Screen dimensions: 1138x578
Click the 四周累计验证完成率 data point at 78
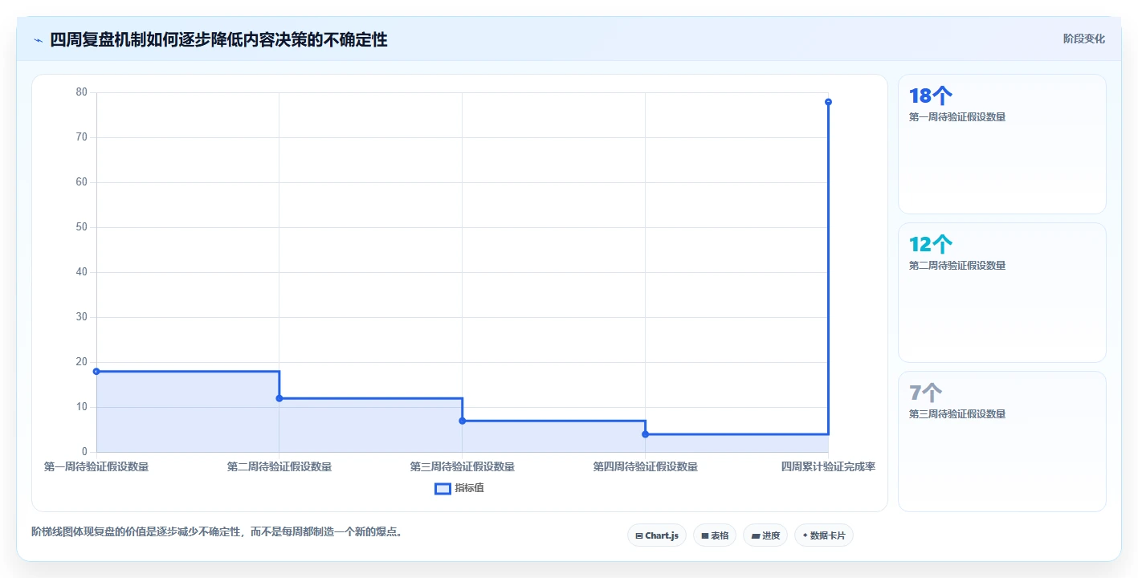click(x=828, y=102)
